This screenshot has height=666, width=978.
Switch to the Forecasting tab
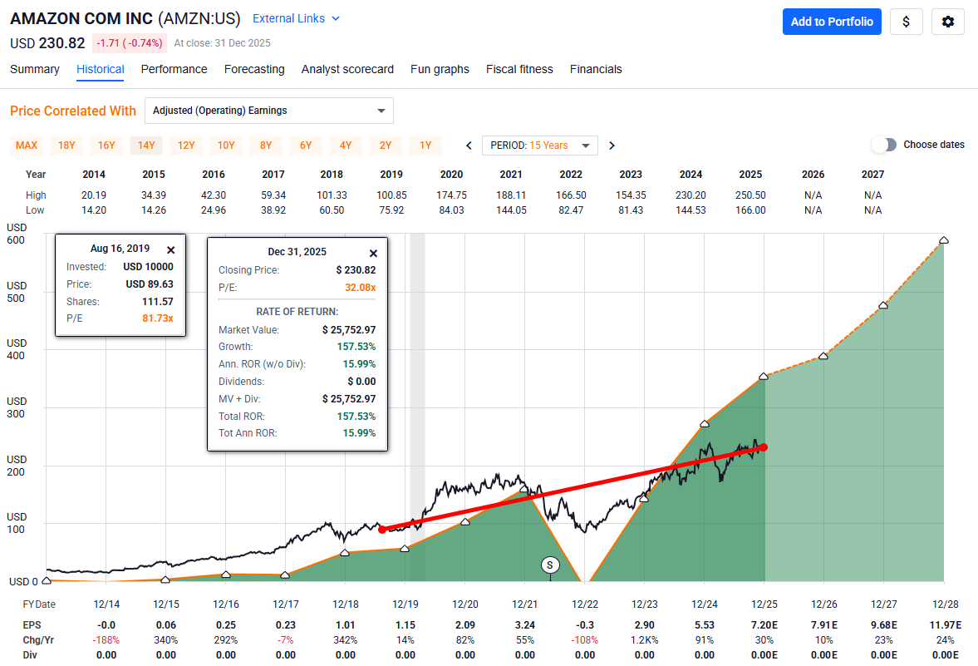(x=254, y=69)
